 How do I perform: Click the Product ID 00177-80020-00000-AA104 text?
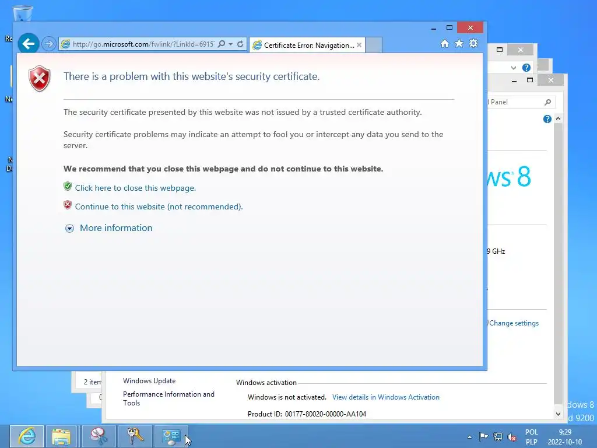[307, 414]
